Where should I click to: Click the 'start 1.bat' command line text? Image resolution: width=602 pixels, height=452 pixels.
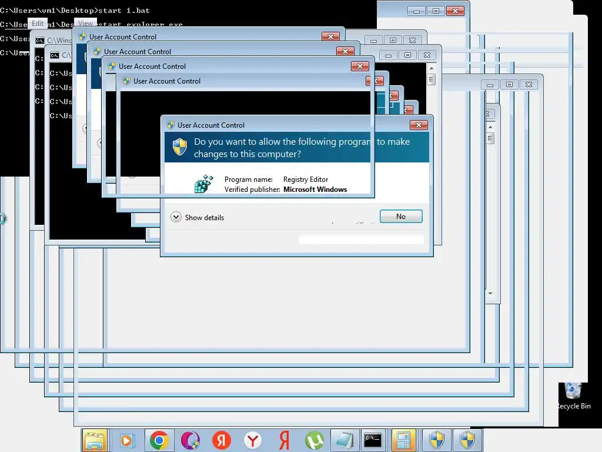pyautogui.click(x=125, y=11)
